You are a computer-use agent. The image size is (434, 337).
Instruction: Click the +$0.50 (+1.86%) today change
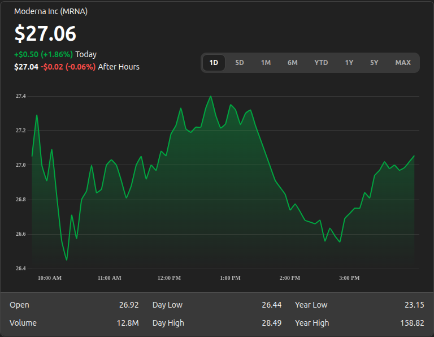(x=44, y=54)
